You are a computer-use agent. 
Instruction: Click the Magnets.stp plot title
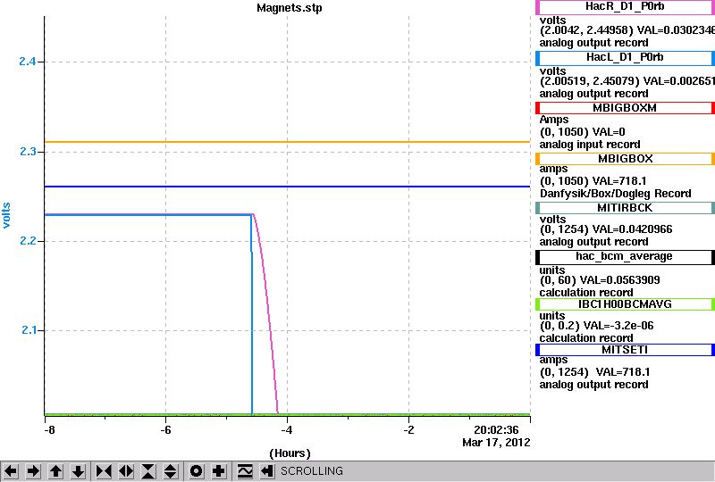coord(289,8)
